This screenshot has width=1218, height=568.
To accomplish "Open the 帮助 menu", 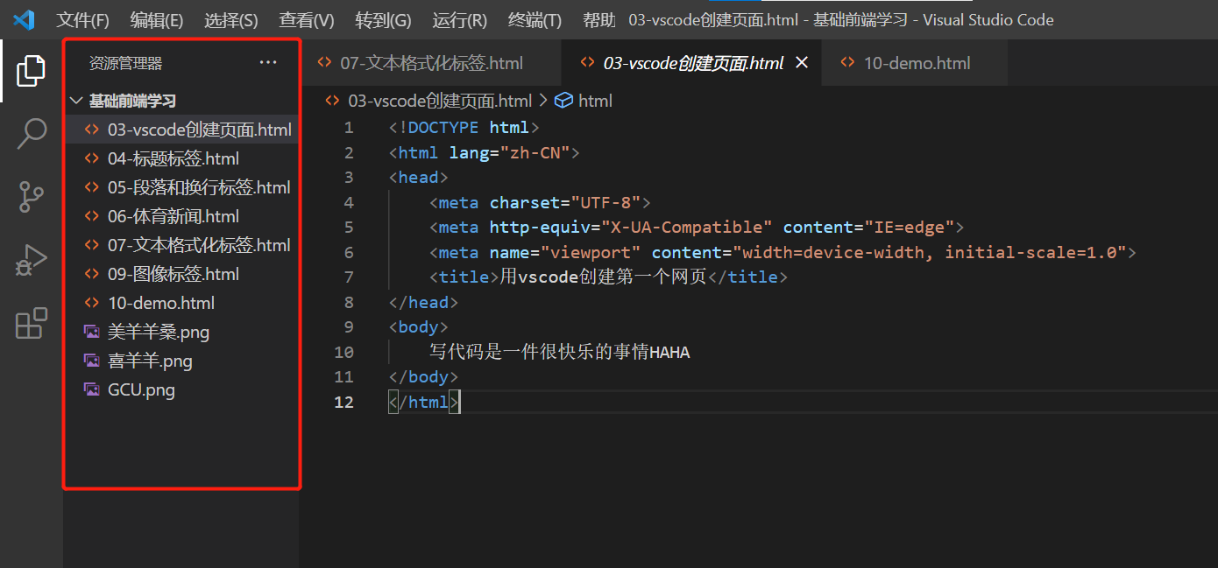I will point(598,19).
